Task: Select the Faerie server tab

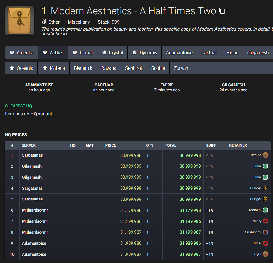Action: 232,53
